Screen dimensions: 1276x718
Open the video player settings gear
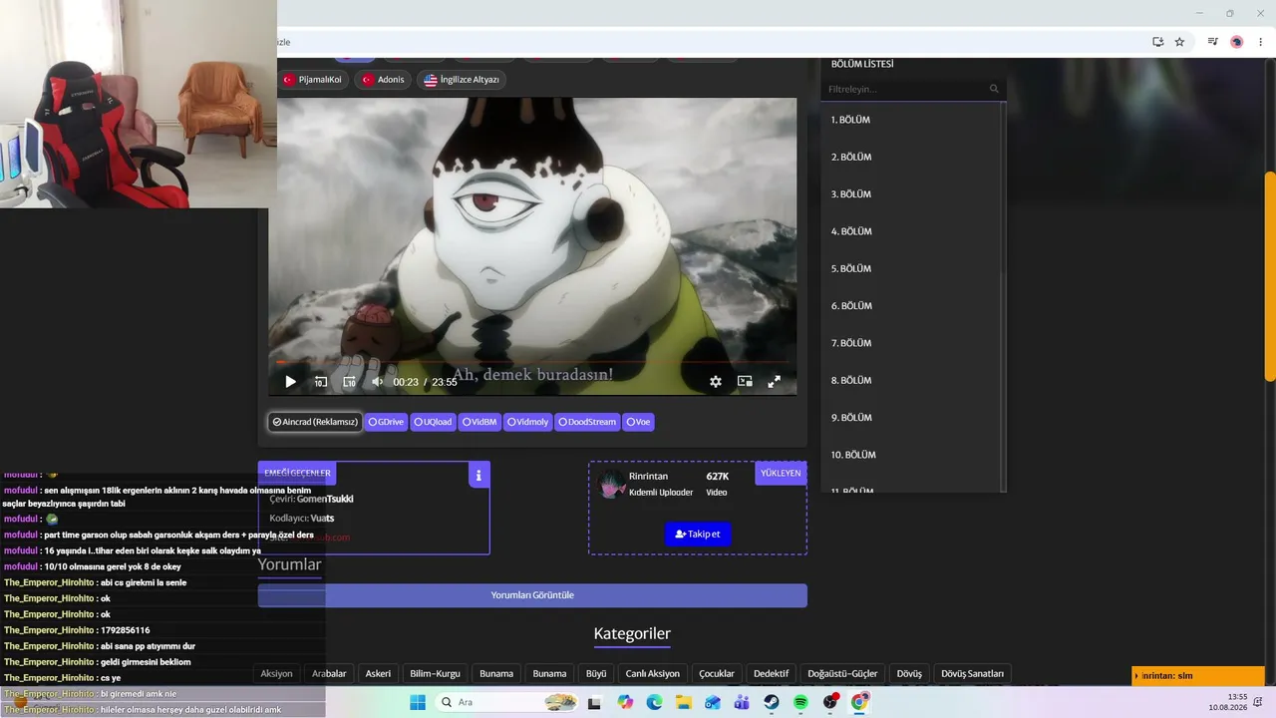[716, 382]
